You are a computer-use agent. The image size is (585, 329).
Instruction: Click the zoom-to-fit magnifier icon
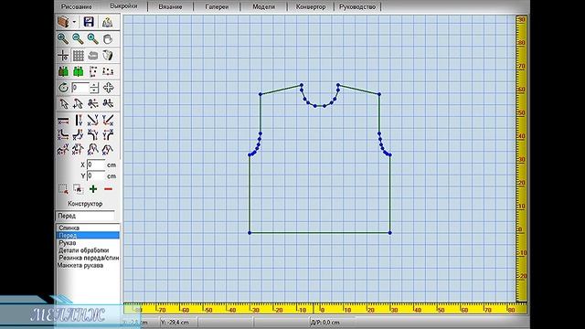tap(92, 38)
